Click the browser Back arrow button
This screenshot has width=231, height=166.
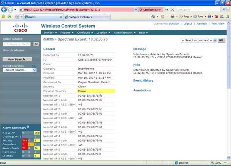coord(4,10)
